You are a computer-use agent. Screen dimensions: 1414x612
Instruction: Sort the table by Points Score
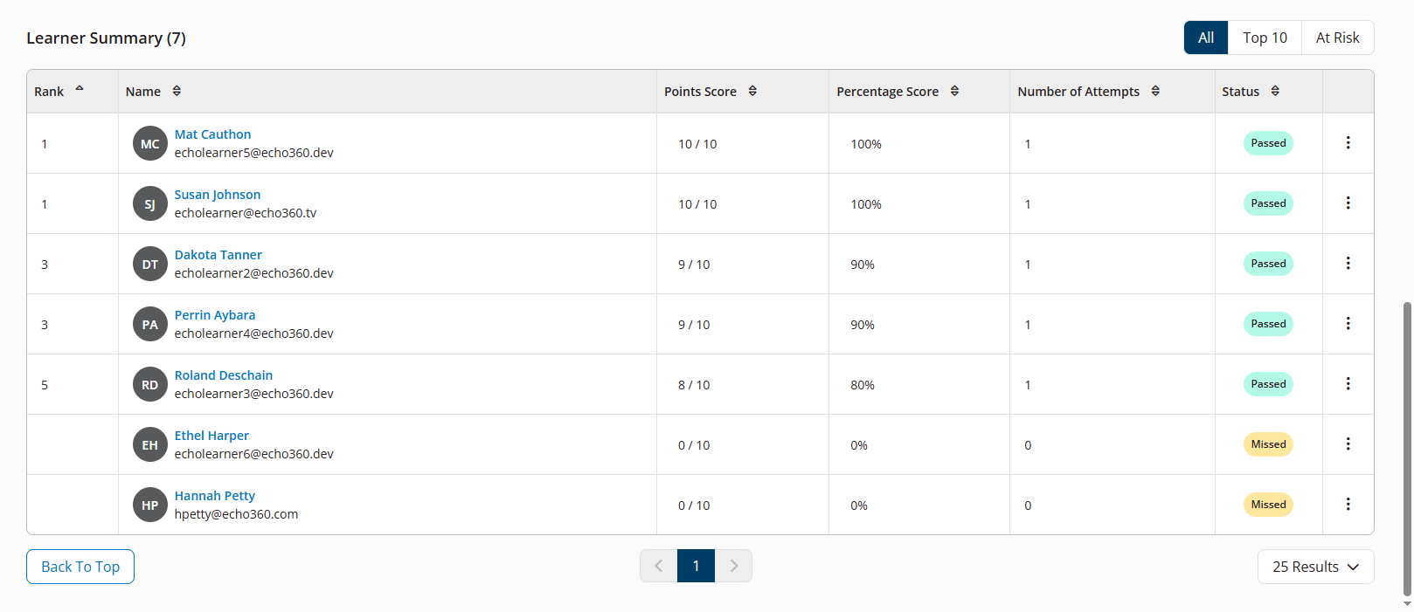[753, 91]
